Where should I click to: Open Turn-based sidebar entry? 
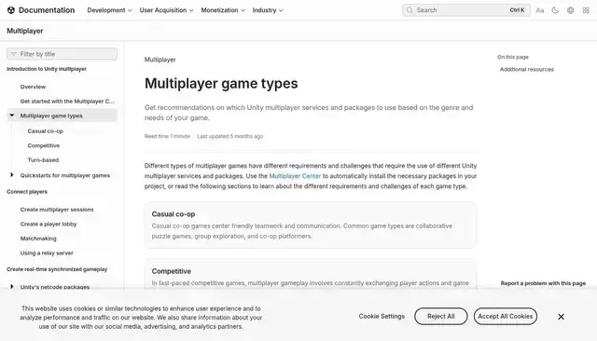click(x=43, y=160)
